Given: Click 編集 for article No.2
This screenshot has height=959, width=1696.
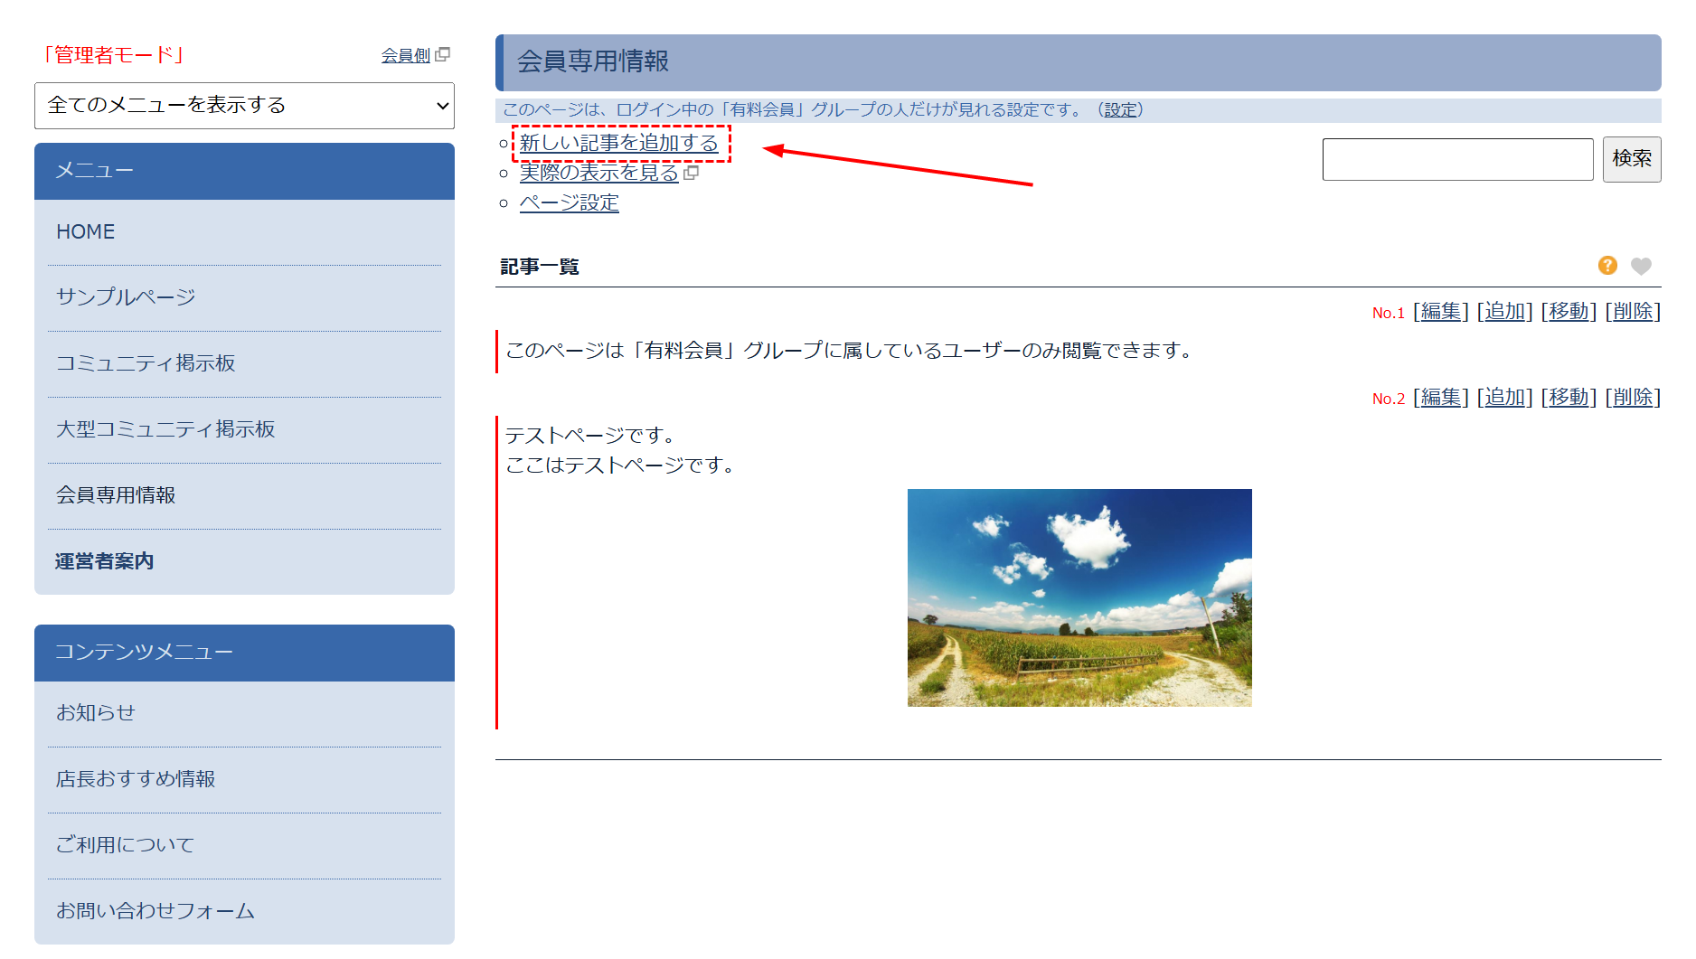Looking at the screenshot, I should (x=1441, y=398).
